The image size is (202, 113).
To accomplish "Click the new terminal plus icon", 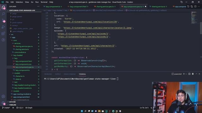I will [184, 74].
